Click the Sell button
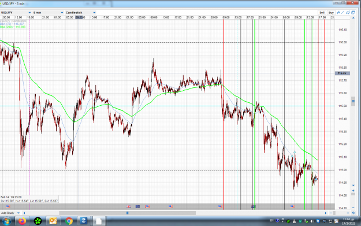This screenshot has width=361, height=226. (x=322, y=13)
